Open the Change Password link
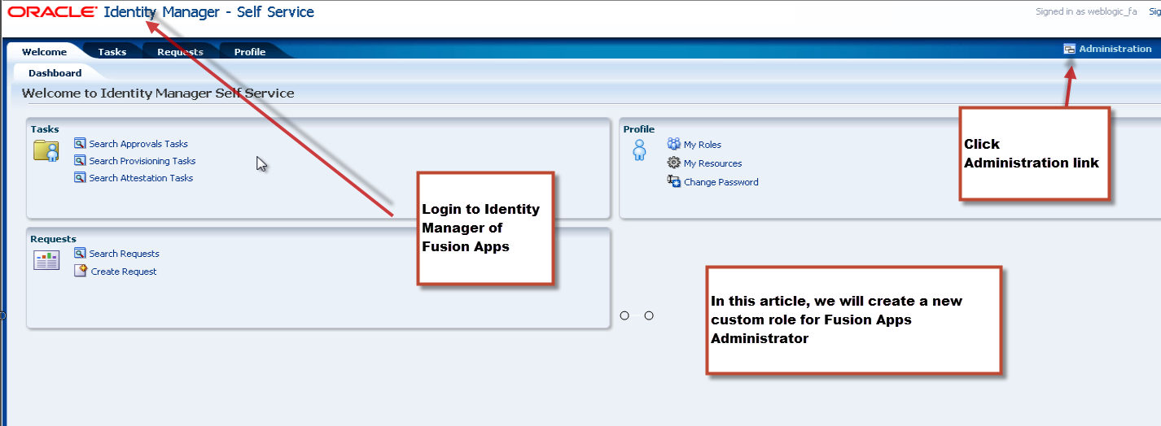Screen dimensions: 1161x426 coord(721,182)
